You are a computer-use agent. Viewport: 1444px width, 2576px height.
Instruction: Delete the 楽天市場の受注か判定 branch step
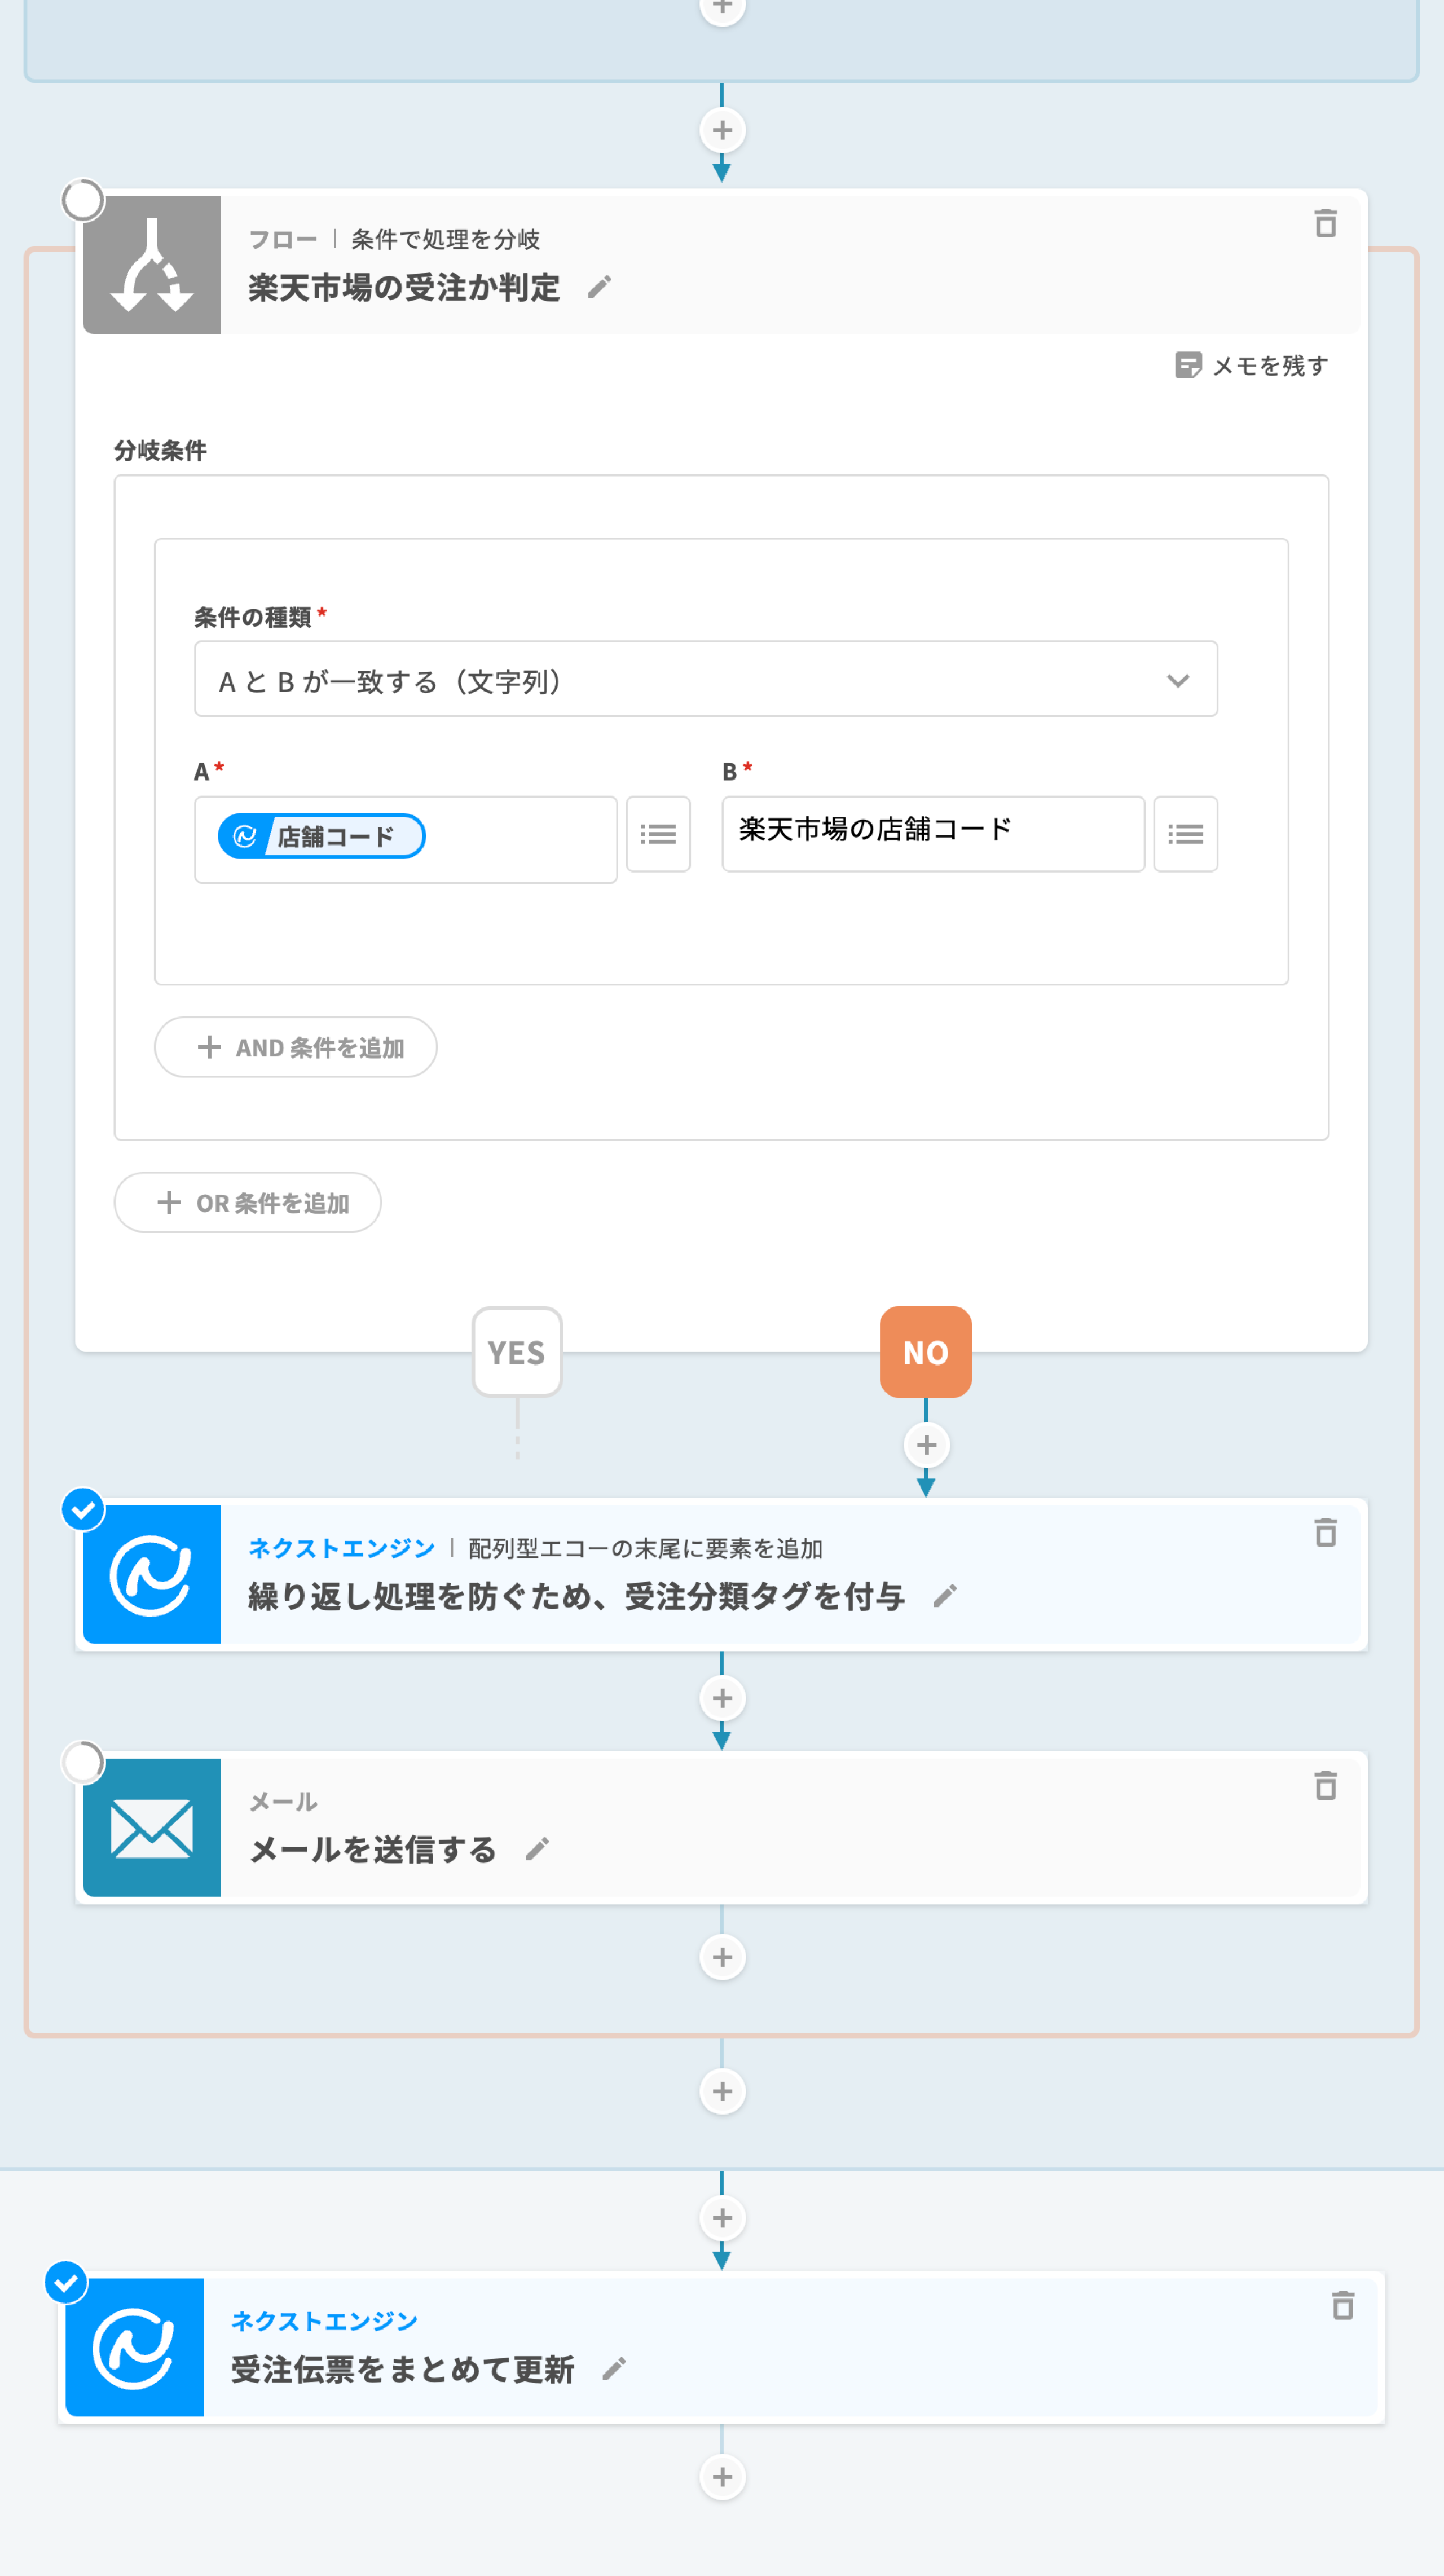1325,223
